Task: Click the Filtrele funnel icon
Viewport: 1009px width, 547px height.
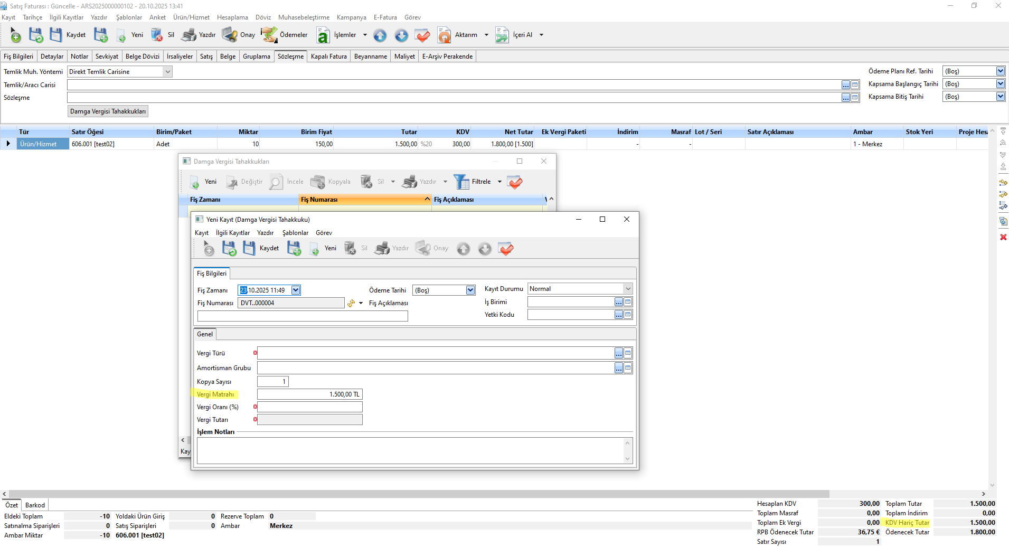Action: click(x=461, y=182)
